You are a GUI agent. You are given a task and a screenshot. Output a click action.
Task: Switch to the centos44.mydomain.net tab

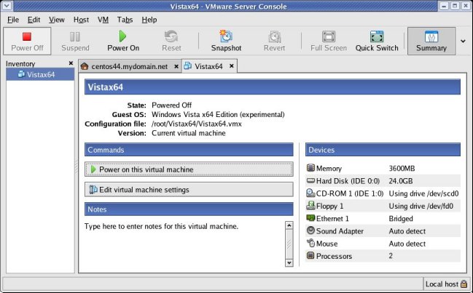click(130, 66)
